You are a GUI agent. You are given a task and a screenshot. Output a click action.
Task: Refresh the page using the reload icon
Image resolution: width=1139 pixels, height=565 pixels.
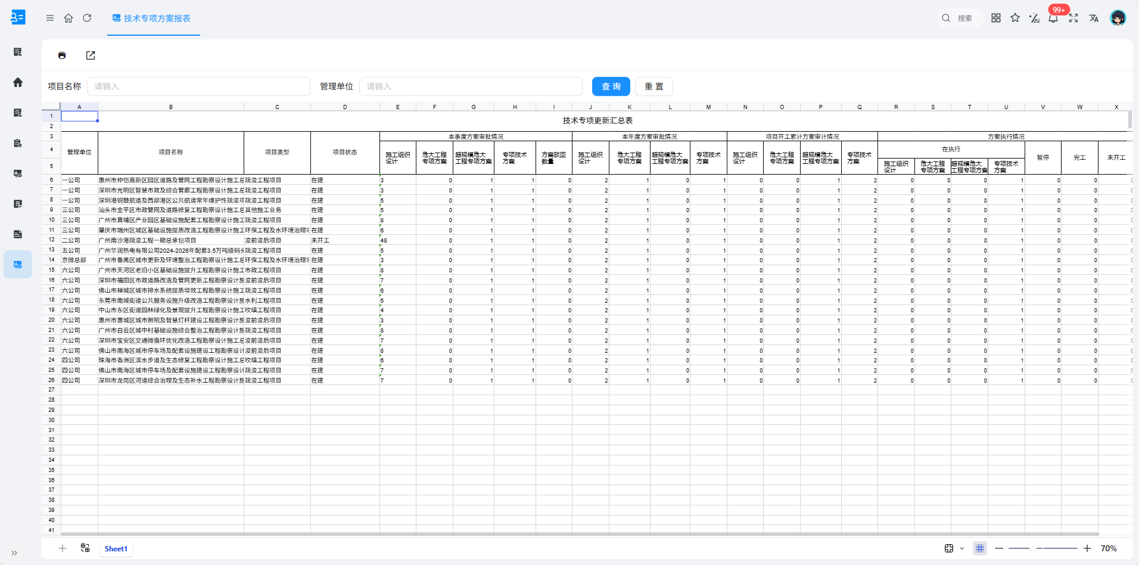click(87, 18)
